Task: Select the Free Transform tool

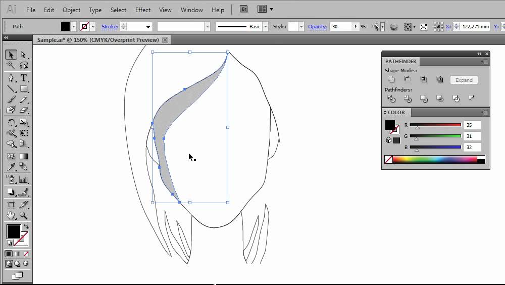Action: [24, 133]
